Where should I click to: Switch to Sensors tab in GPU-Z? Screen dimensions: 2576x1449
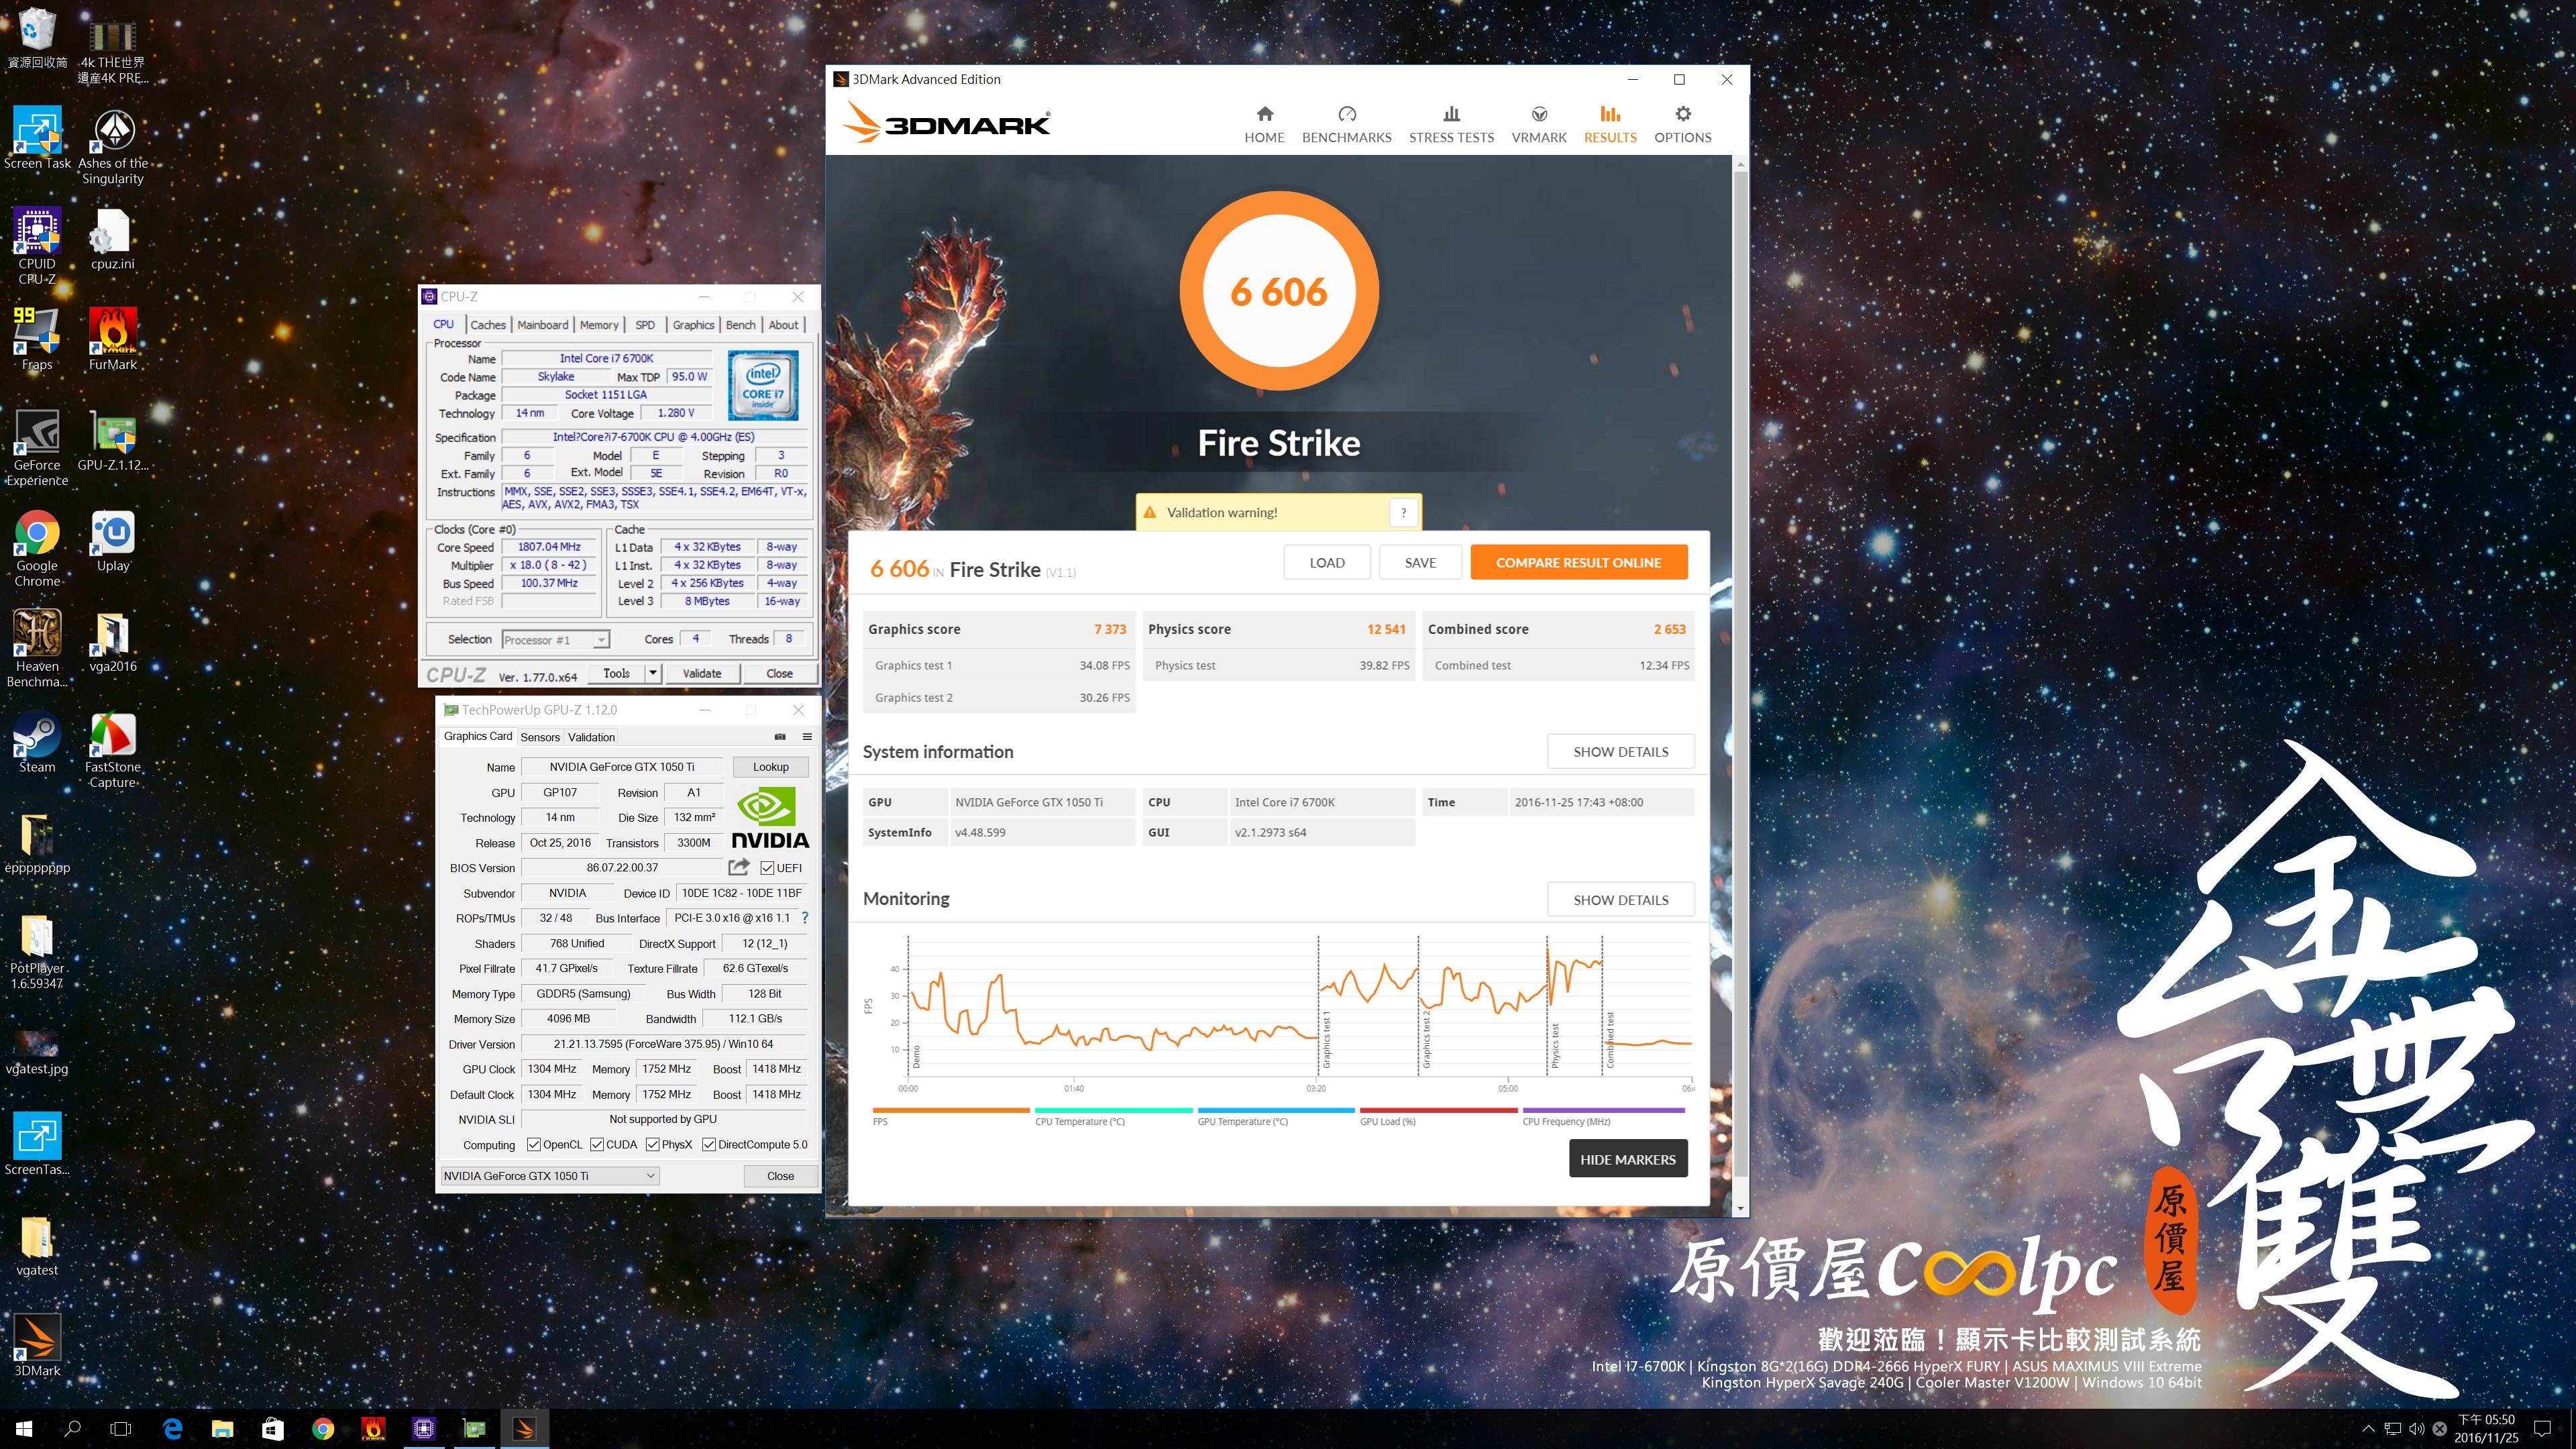540,737
